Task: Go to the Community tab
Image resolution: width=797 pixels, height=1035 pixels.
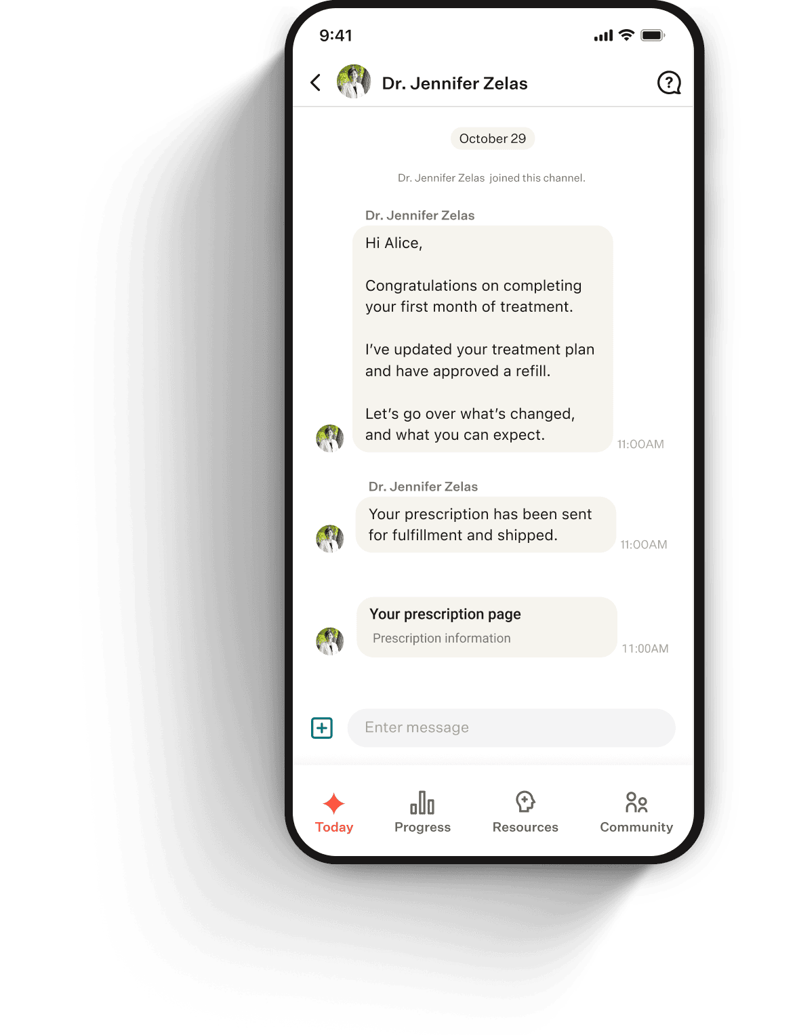Action: point(636,813)
